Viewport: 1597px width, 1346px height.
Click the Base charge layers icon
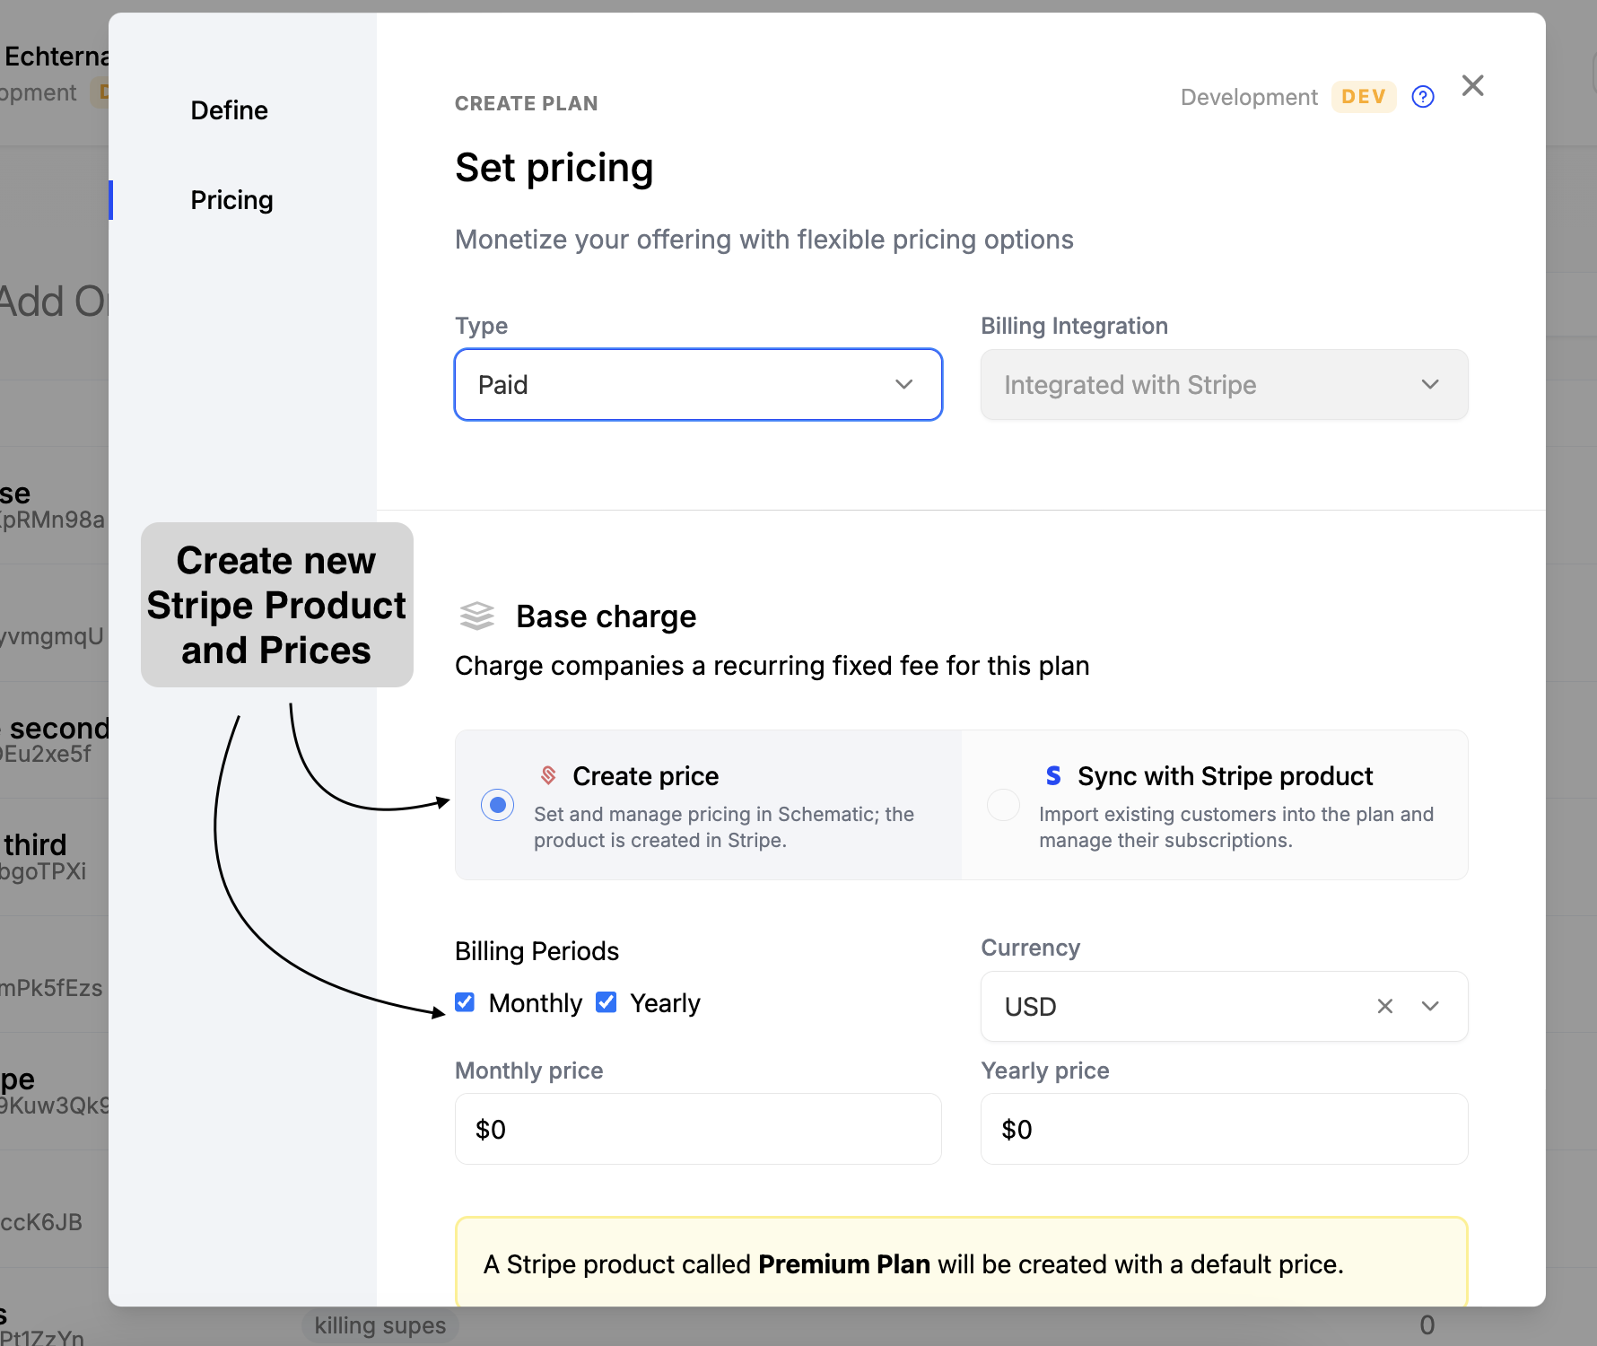(476, 616)
